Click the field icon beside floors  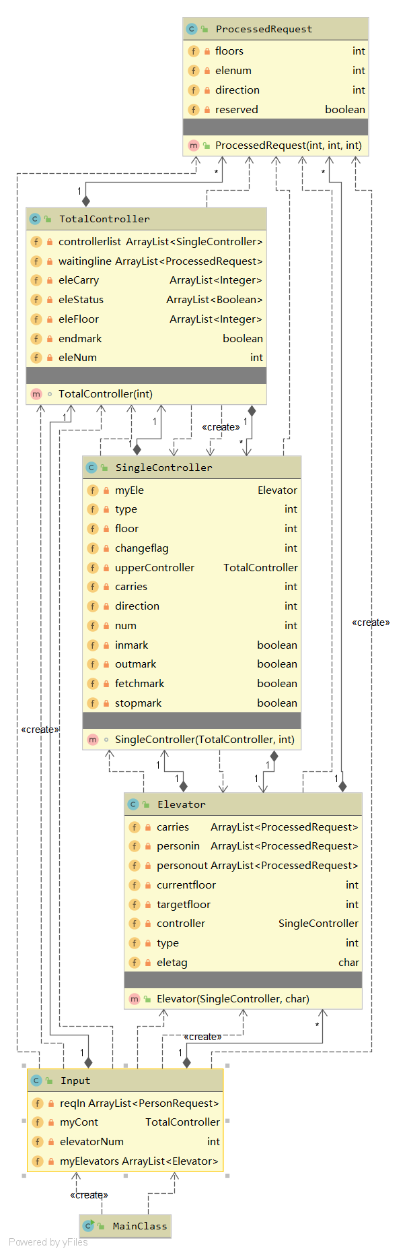click(194, 51)
